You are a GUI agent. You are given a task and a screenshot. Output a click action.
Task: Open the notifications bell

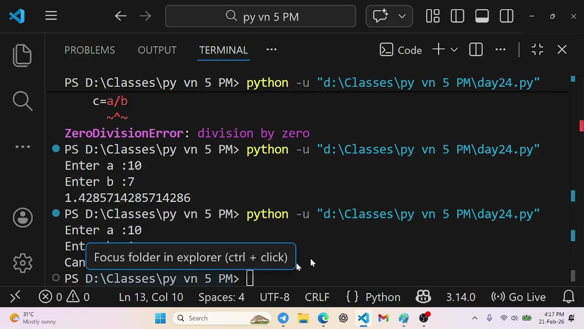(x=568, y=297)
